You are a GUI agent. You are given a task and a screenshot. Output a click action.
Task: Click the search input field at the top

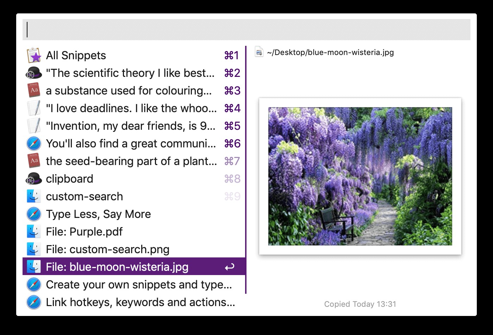246,30
